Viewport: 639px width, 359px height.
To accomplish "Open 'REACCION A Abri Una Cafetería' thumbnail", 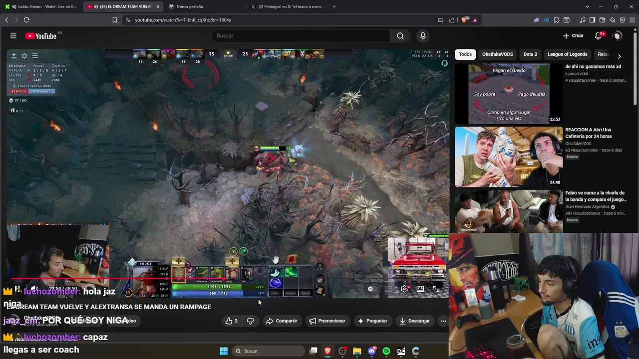I will [x=509, y=157].
